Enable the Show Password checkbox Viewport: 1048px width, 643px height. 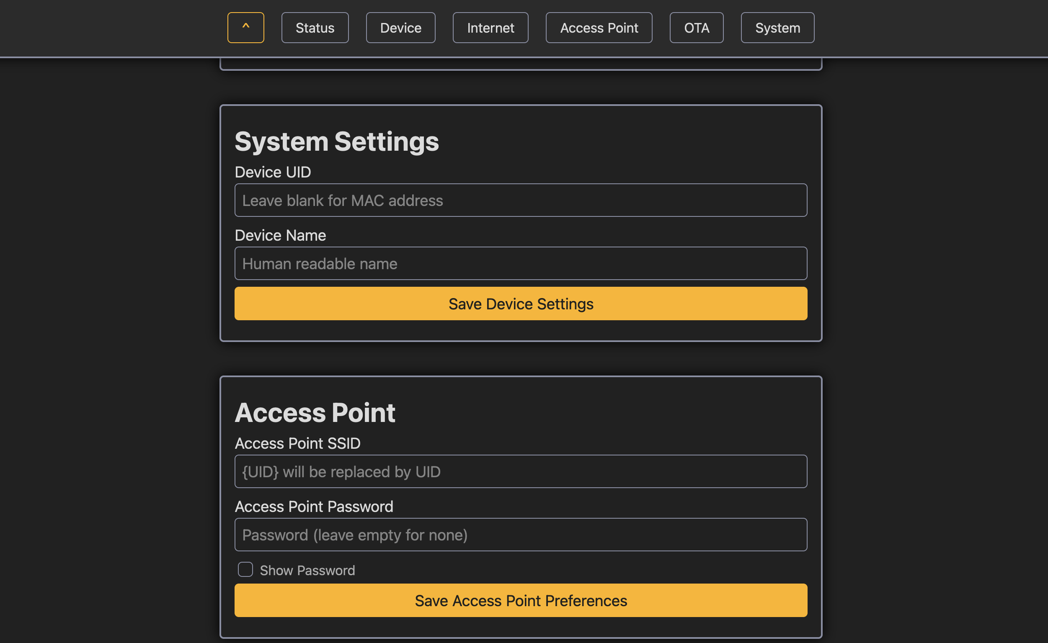point(245,569)
